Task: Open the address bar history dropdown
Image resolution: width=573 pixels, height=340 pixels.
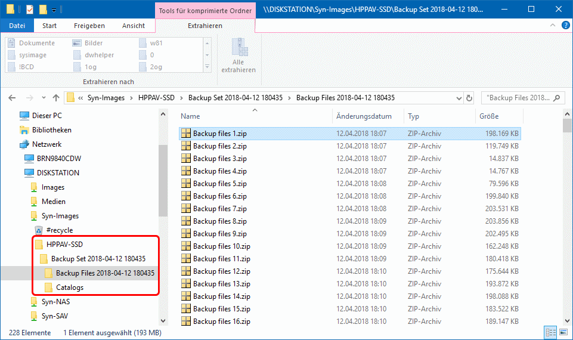Action: coord(457,98)
